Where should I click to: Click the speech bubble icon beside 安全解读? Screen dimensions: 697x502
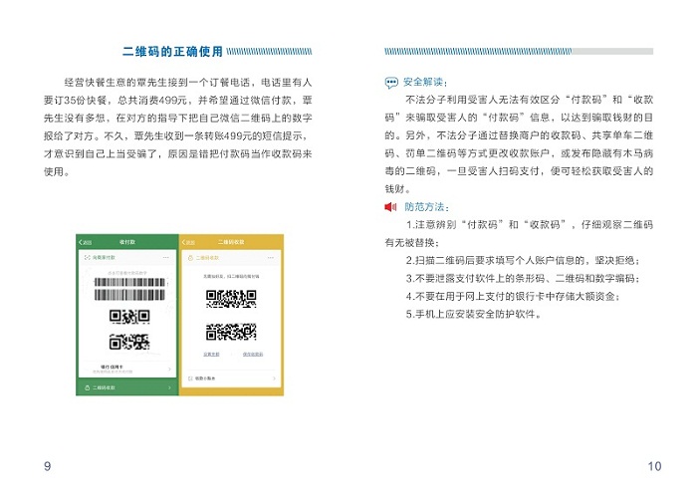[391, 83]
